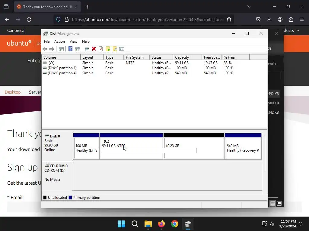Click the Firefox address bar URL
Screen dimensions: 309x231
pos(147,20)
